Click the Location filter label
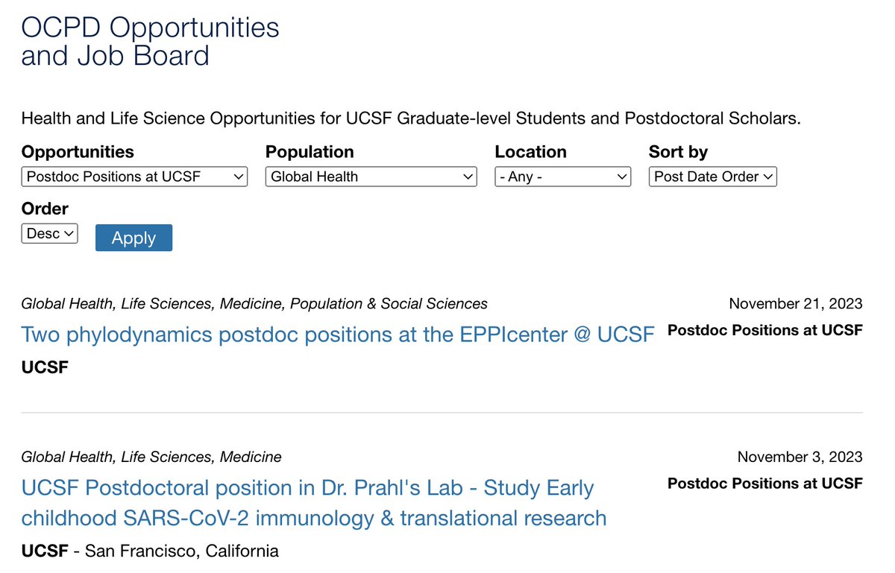Image resolution: width=895 pixels, height=573 pixels. 530,152
